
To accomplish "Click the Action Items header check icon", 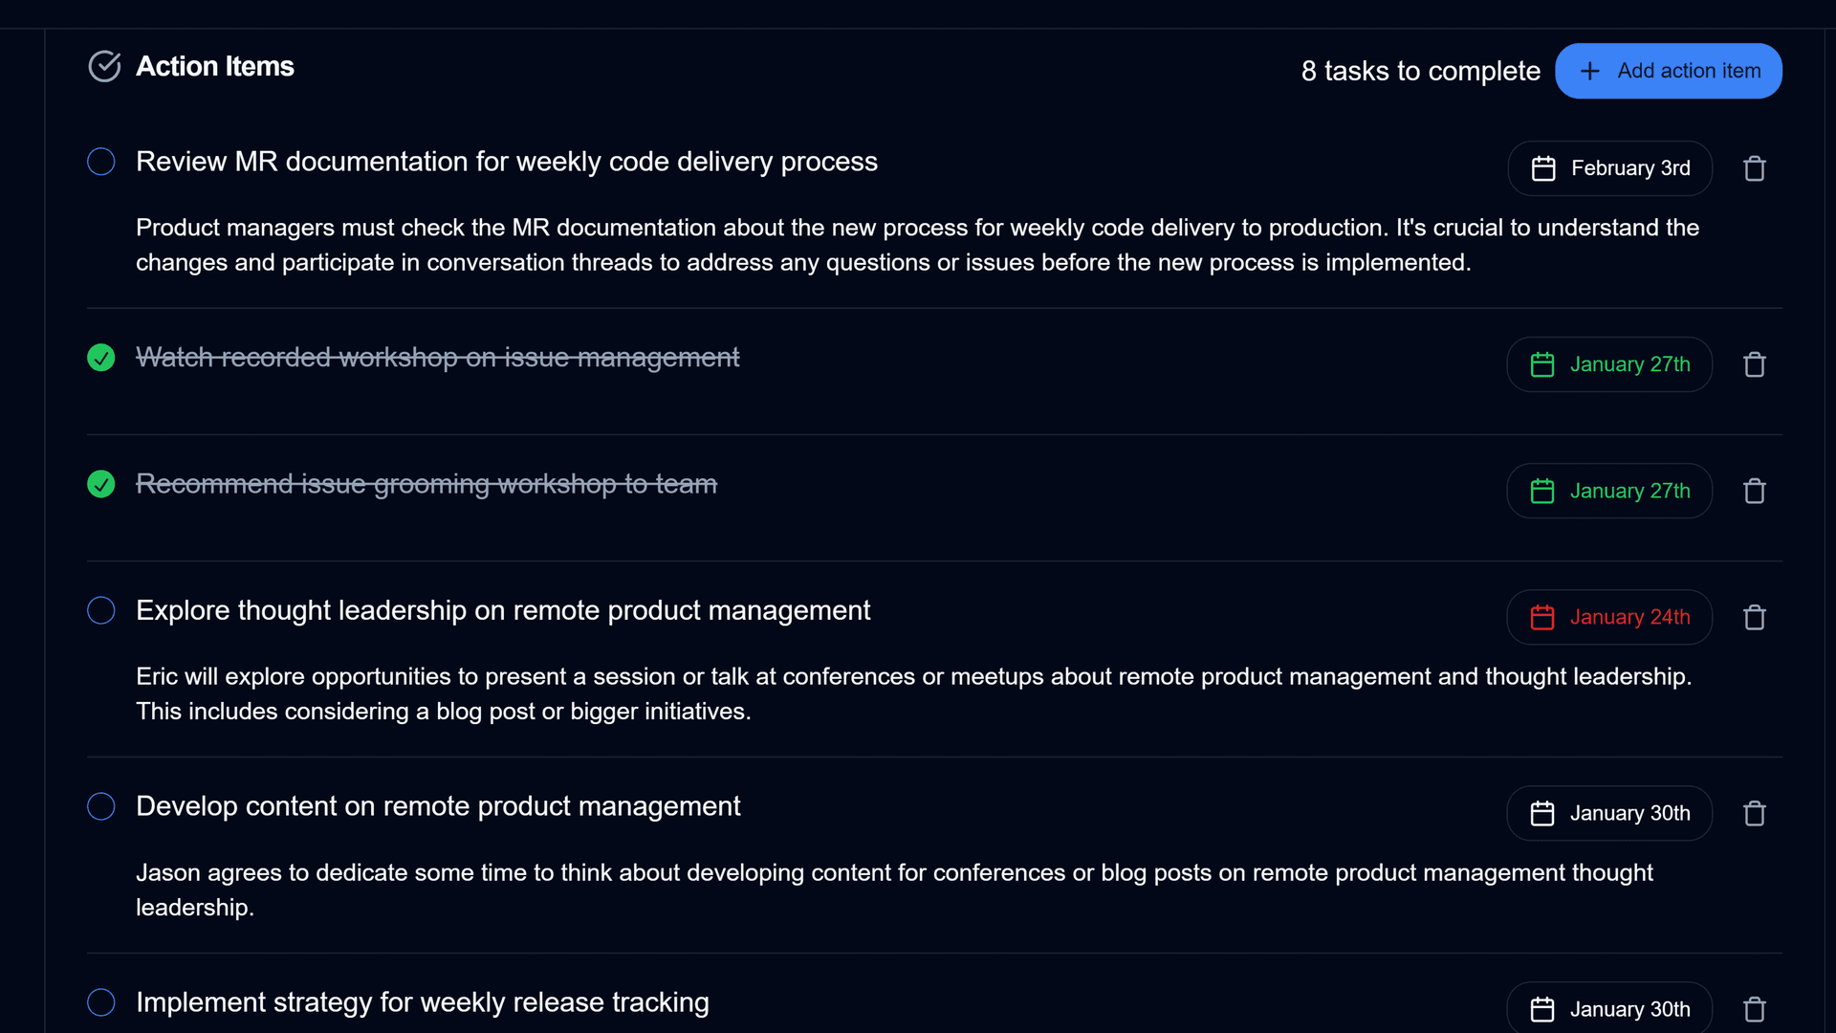I will (x=104, y=66).
